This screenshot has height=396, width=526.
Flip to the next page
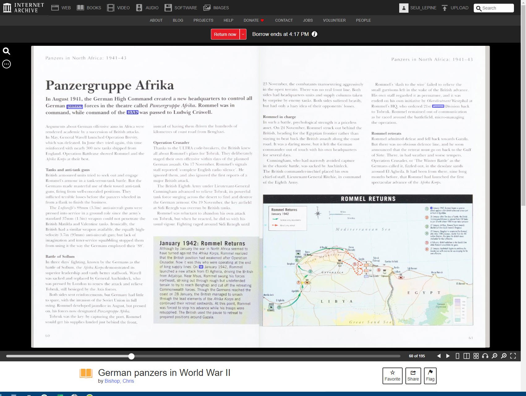point(448,356)
